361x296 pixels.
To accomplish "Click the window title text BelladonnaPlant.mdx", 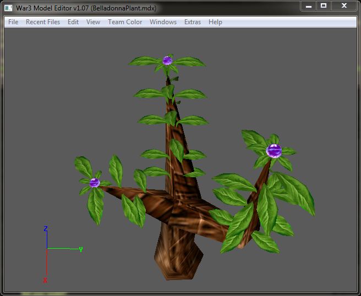I will 123,8.
